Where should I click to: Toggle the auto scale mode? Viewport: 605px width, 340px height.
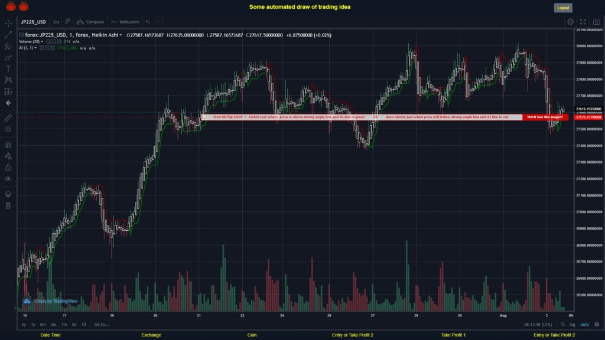pos(584,325)
